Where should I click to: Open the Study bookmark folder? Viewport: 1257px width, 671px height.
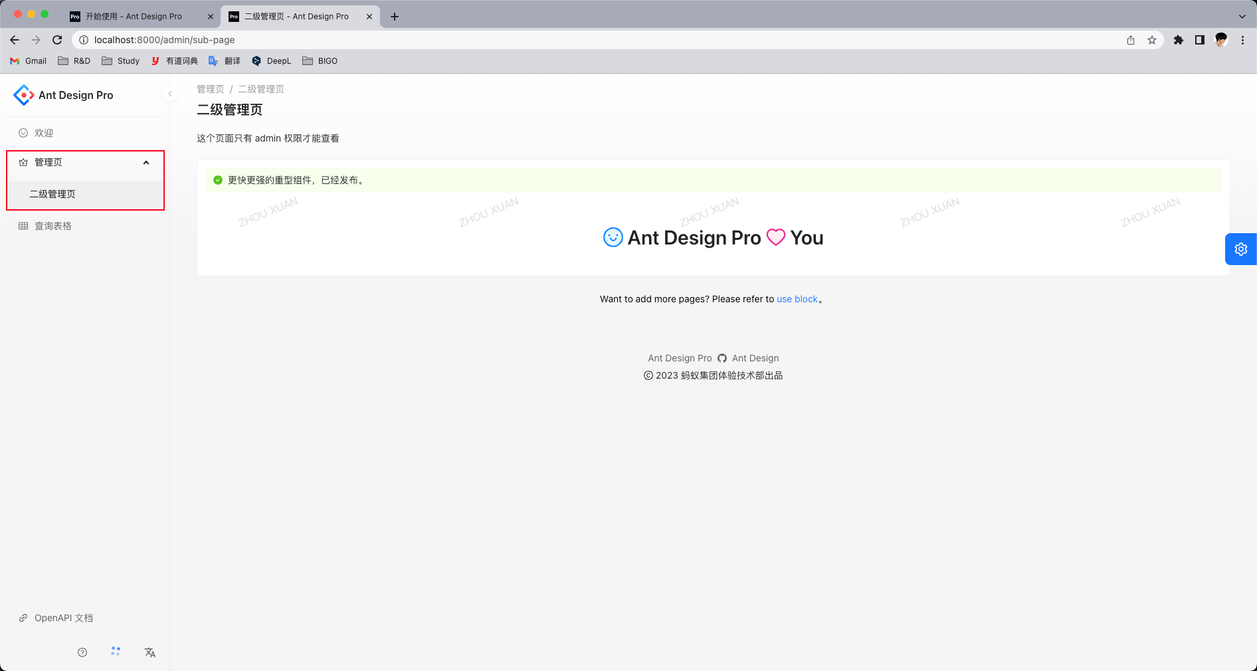coord(121,61)
